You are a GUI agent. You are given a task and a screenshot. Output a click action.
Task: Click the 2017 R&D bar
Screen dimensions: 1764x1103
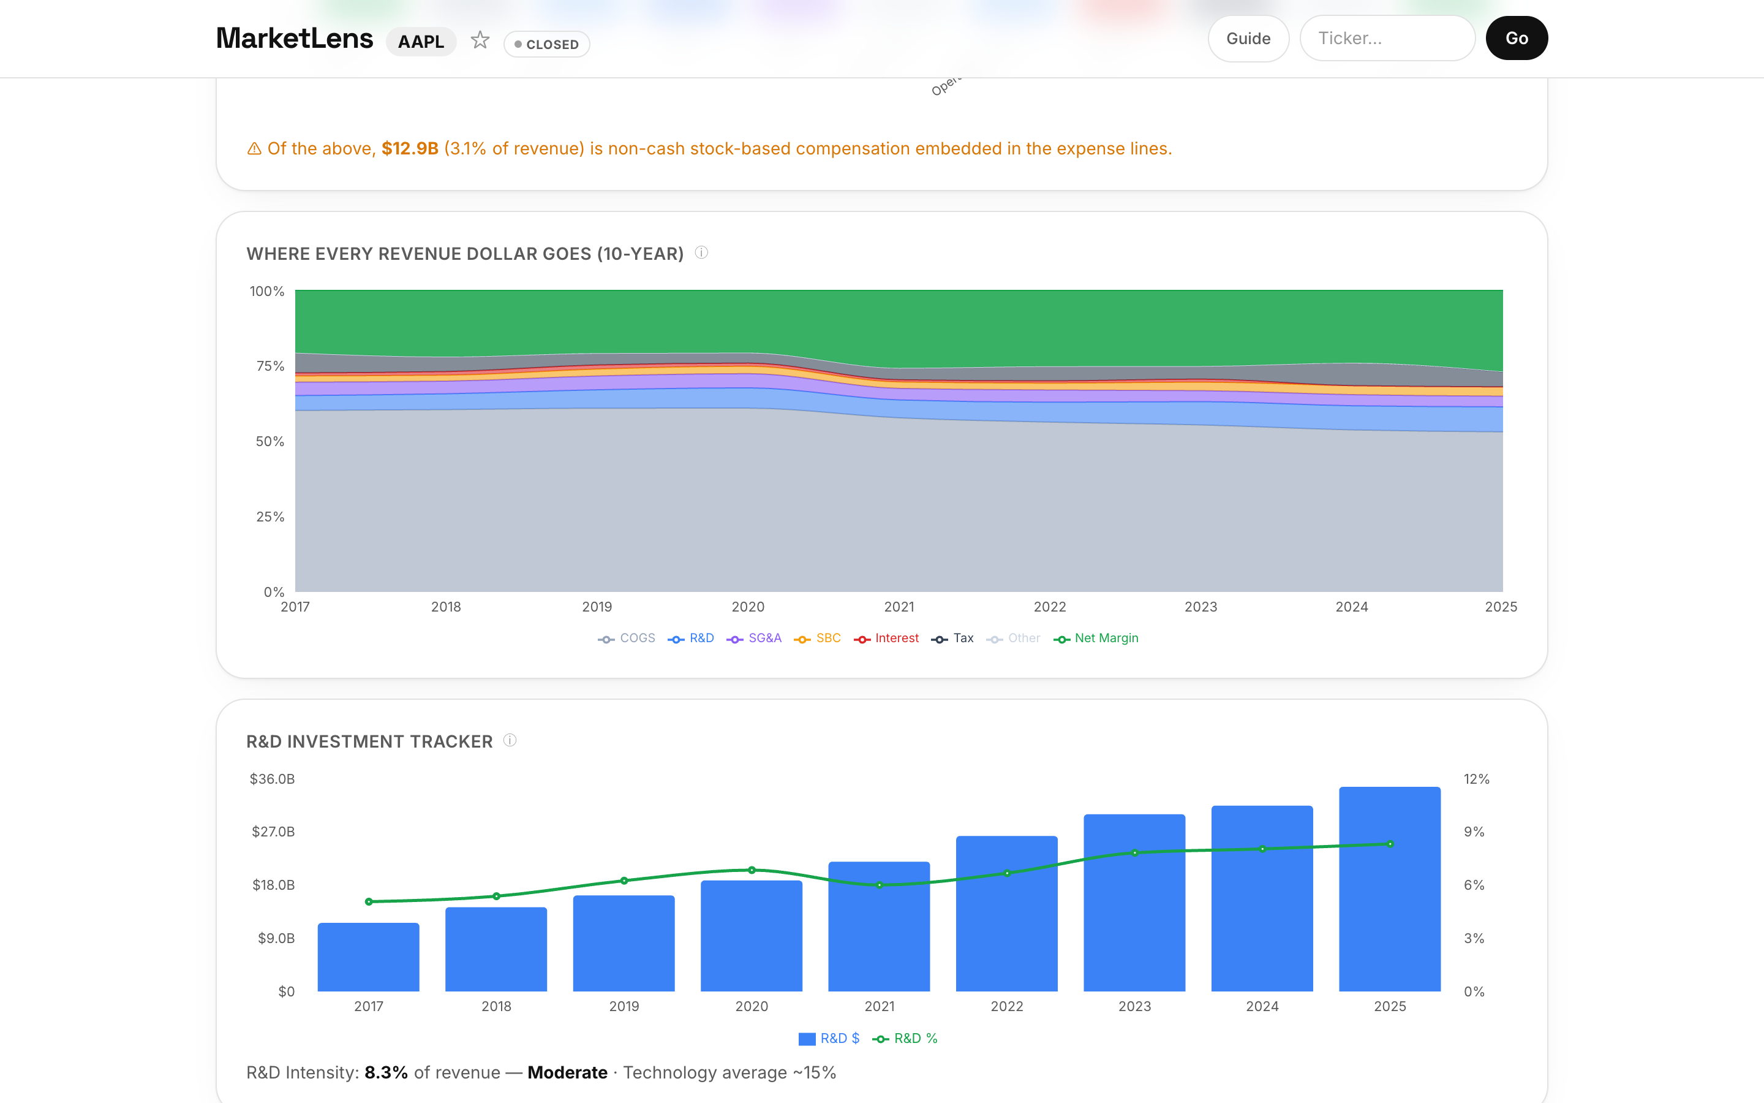tap(368, 957)
